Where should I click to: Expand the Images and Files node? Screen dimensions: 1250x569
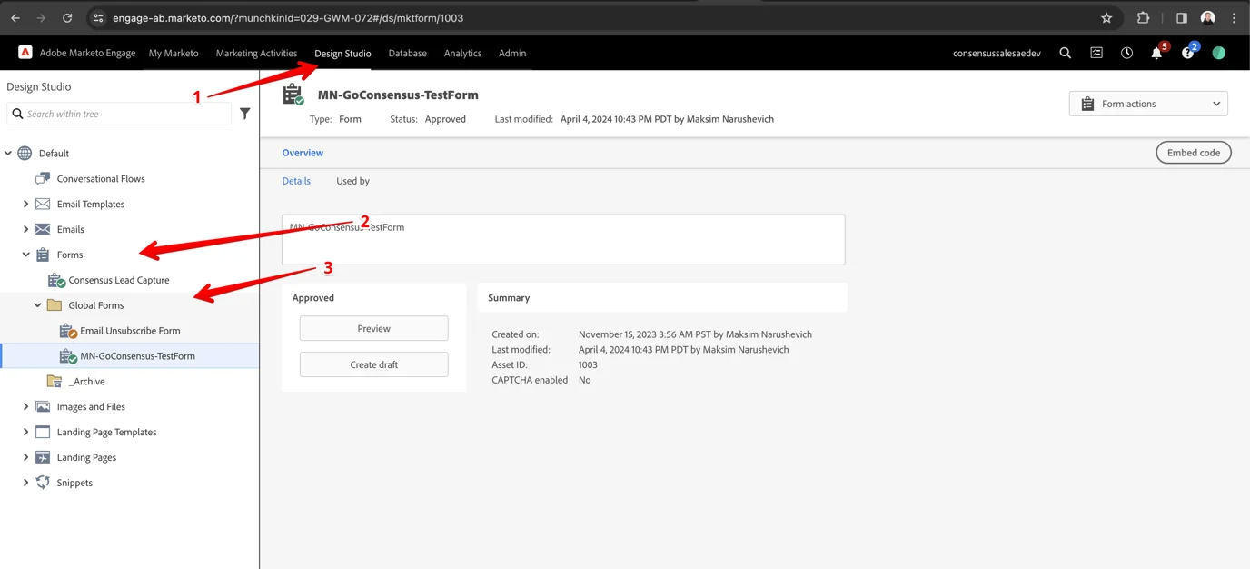pos(25,406)
